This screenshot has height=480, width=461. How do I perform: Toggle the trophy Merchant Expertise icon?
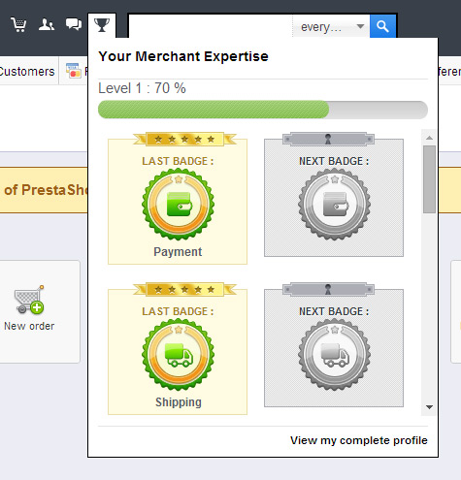pos(102,25)
